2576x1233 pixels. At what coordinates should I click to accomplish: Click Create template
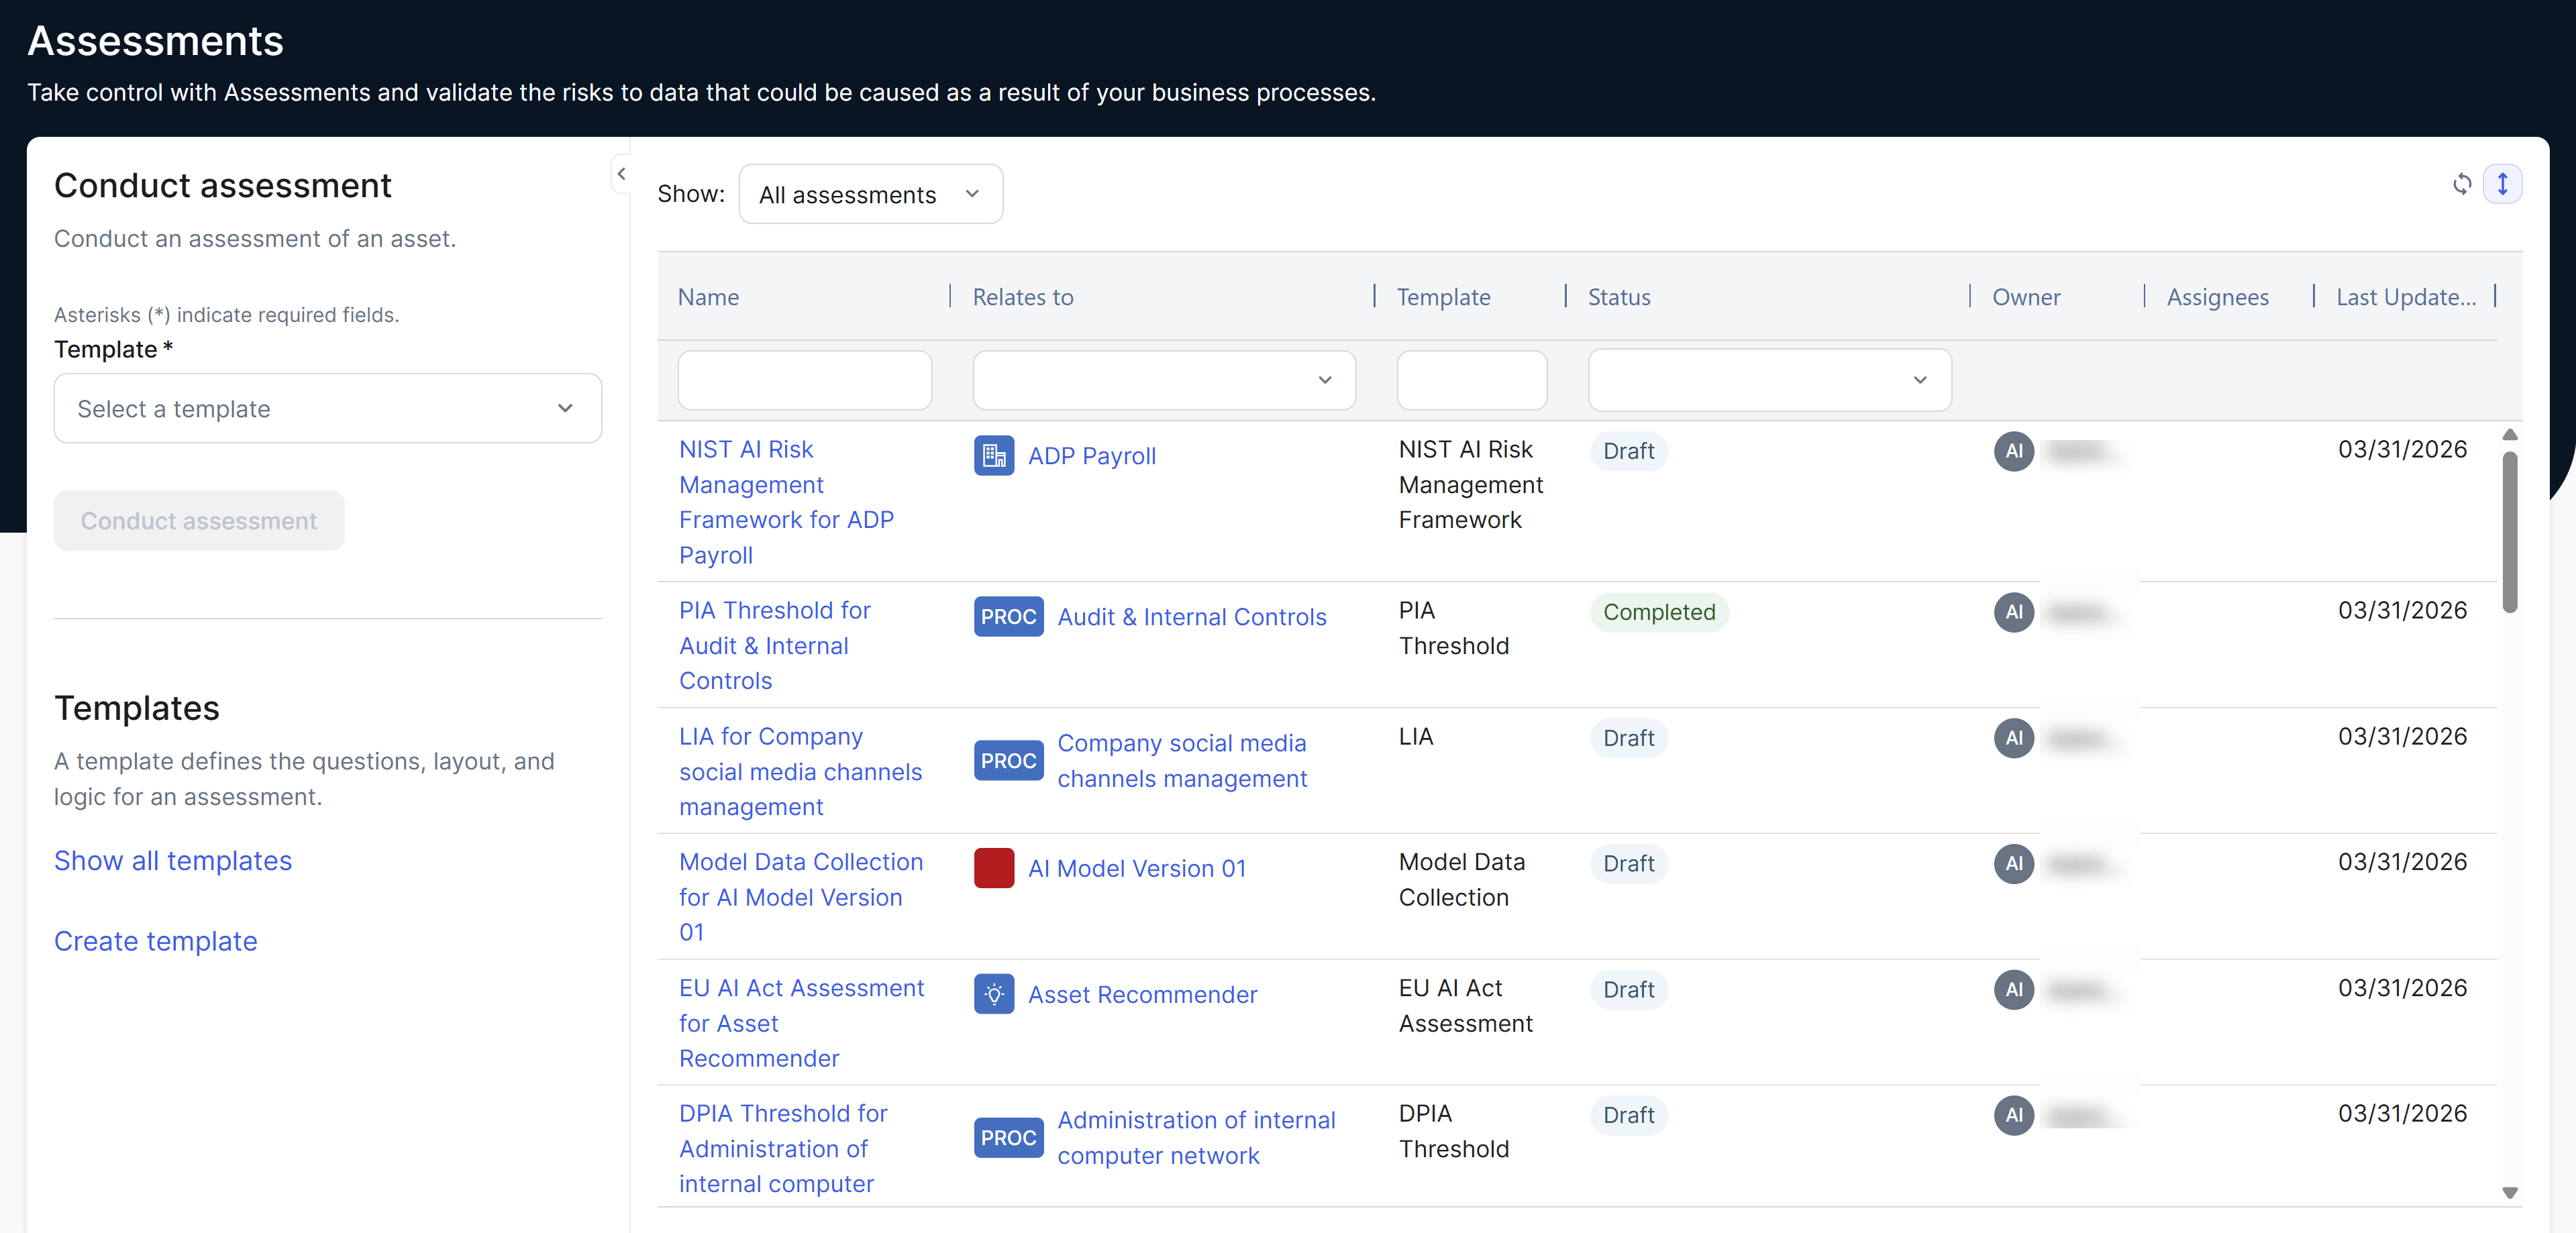[155, 941]
